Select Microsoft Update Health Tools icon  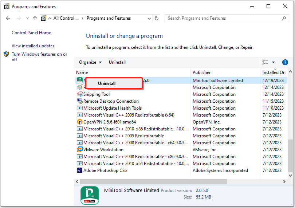point(80,108)
